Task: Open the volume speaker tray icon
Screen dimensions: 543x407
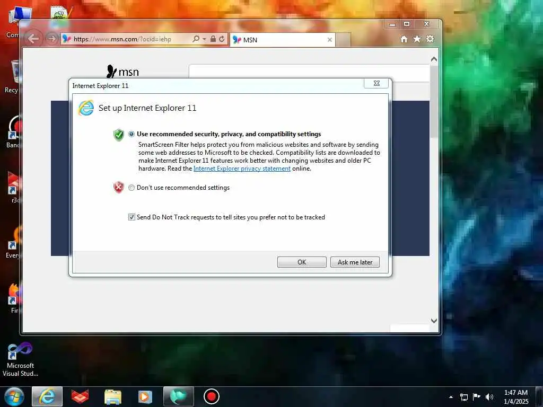Action: pos(489,397)
